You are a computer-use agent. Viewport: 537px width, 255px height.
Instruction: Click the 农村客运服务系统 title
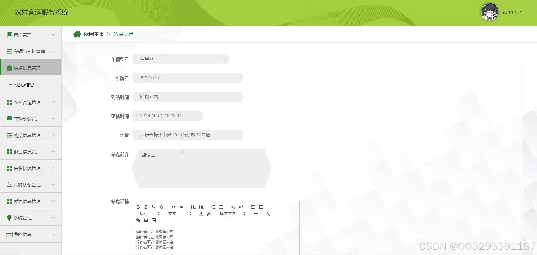coord(41,12)
